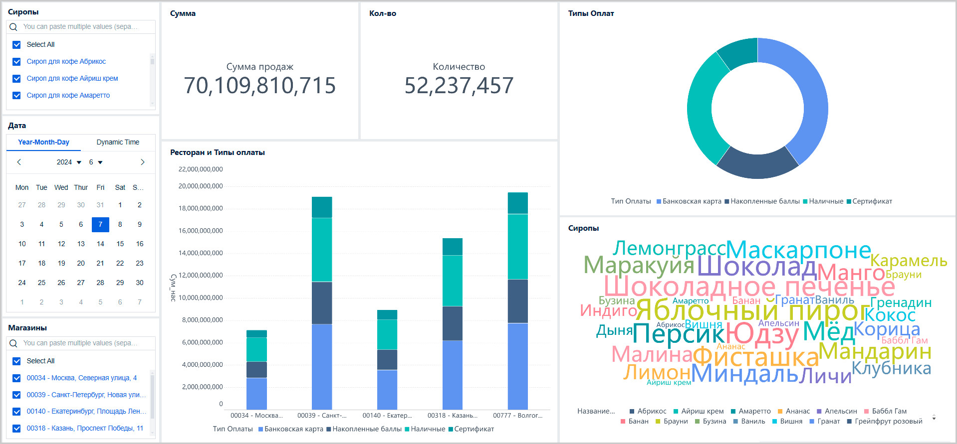Open the month 6 dropdown
This screenshot has height=444, width=957.
96,162
